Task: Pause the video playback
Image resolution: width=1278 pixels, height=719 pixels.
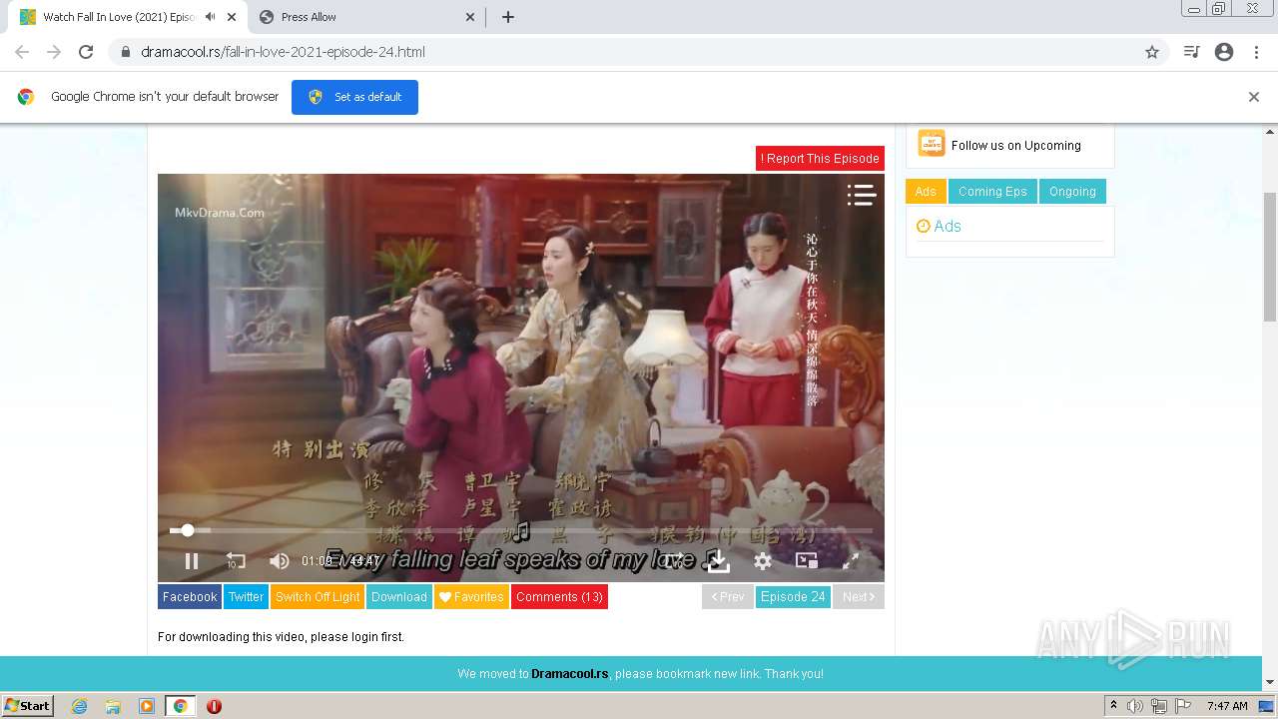Action: pyautogui.click(x=192, y=561)
